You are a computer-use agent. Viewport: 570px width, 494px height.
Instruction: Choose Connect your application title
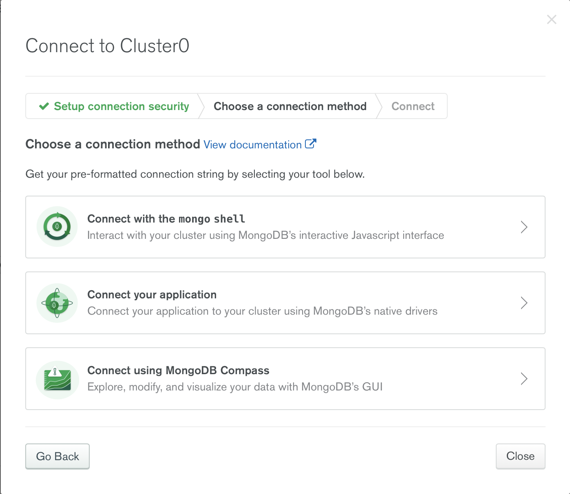point(152,295)
